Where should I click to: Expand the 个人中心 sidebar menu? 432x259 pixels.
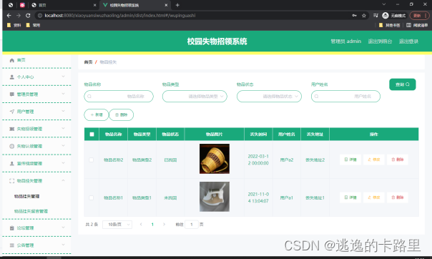(x=63, y=77)
